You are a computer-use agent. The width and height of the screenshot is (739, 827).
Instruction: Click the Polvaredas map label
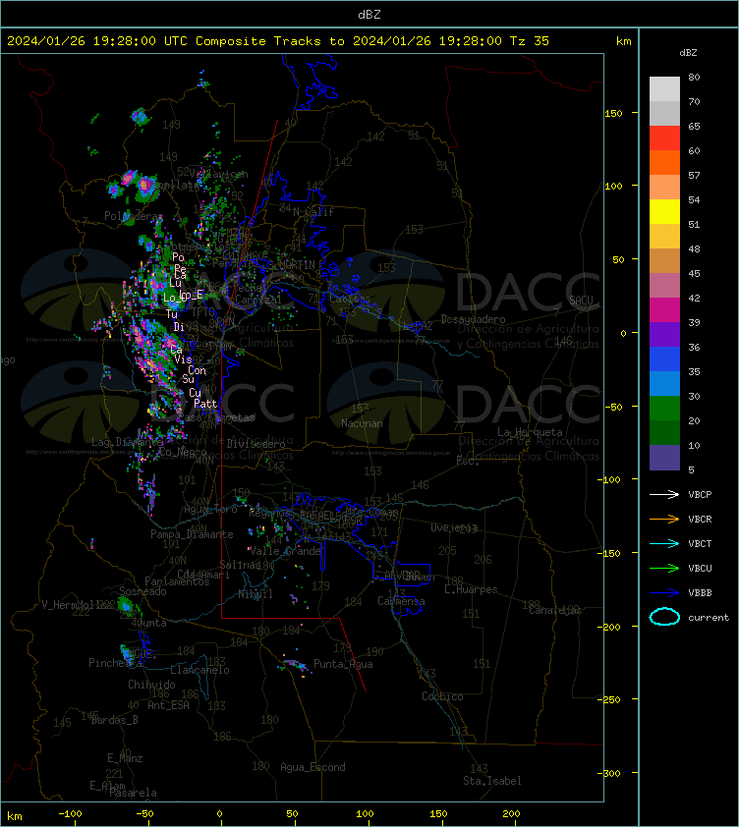(134, 216)
